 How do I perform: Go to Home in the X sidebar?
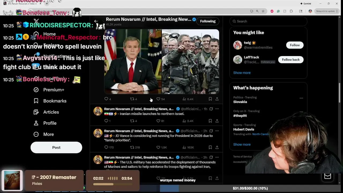(x=44, y=34)
